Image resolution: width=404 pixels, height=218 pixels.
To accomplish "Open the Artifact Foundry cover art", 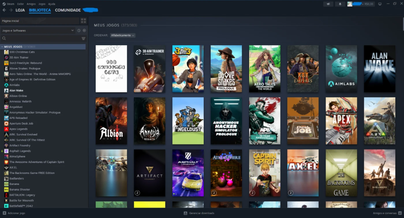I will 149,173.
